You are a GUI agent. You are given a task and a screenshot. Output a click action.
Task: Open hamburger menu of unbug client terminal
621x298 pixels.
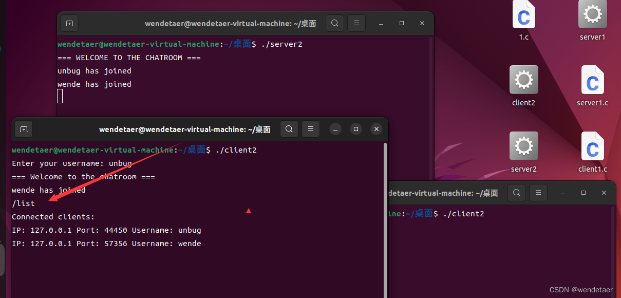pyautogui.click(x=310, y=129)
